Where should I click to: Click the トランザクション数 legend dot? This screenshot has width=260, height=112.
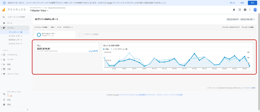point(112,49)
